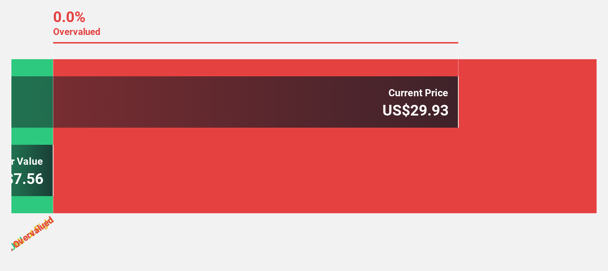Click the dark green segment of Current Price bar
This screenshot has width=608, height=271.
32,102
